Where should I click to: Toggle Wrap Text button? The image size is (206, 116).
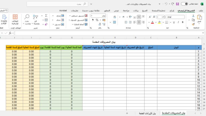[115, 17]
